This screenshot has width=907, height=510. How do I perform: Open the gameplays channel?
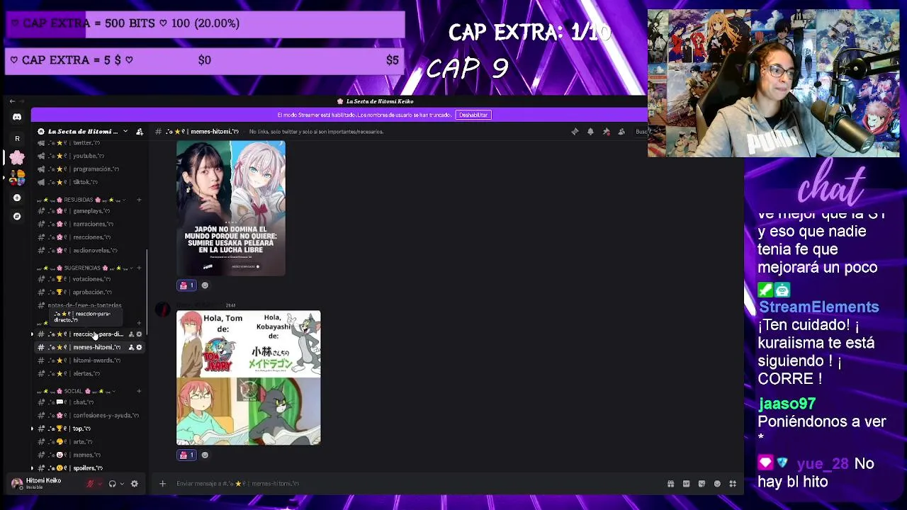[90, 211]
